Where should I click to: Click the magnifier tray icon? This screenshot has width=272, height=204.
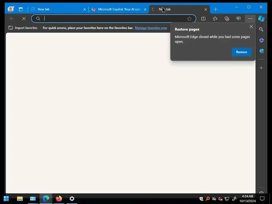[x=208, y=199]
